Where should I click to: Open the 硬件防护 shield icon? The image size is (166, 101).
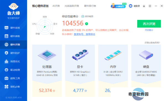(6, 53)
